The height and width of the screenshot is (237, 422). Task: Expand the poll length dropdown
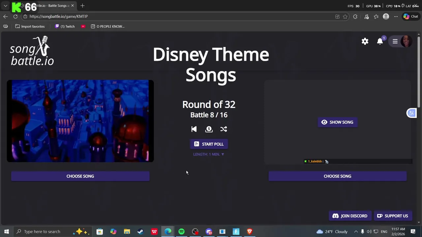coord(209,154)
